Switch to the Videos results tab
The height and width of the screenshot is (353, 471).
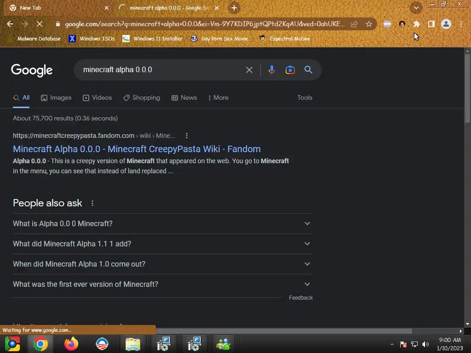pos(98,98)
